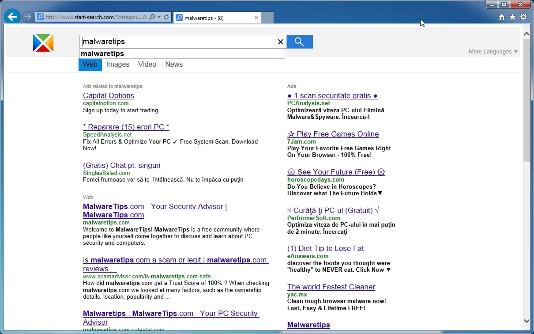Click the SpeedAnalysis.net green URL
The image size is (534, 334).
click(107, 134)
